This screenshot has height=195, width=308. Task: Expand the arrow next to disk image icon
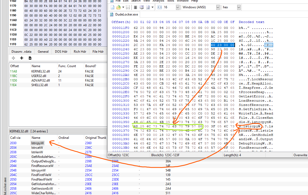pyautogui.click(x=152, y=7)
